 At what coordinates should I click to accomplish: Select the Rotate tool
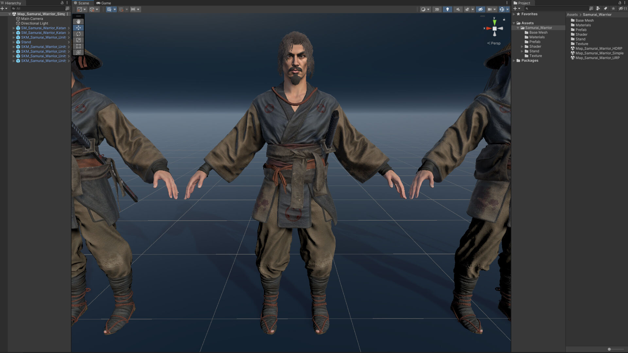(x=78, y=34)
